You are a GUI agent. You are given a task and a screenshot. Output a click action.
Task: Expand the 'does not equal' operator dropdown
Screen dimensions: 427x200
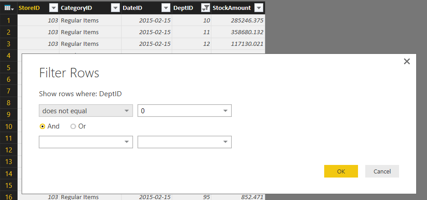tap(86, 111)
